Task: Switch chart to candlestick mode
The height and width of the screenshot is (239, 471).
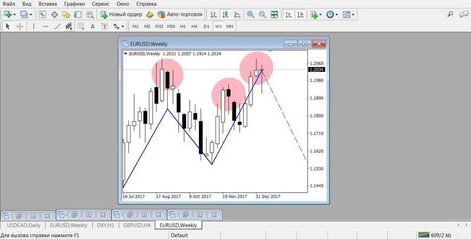Action: click(225, 14)
